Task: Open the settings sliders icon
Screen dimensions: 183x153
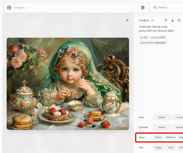Action: point(143,8)
